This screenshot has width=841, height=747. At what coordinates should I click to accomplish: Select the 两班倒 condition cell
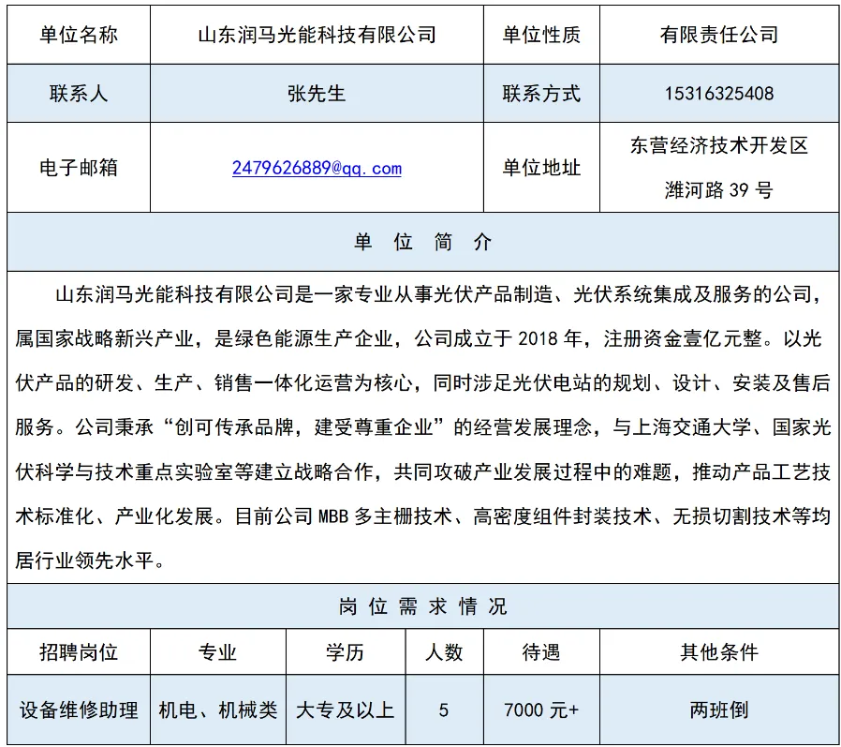[x=719, y=710]
